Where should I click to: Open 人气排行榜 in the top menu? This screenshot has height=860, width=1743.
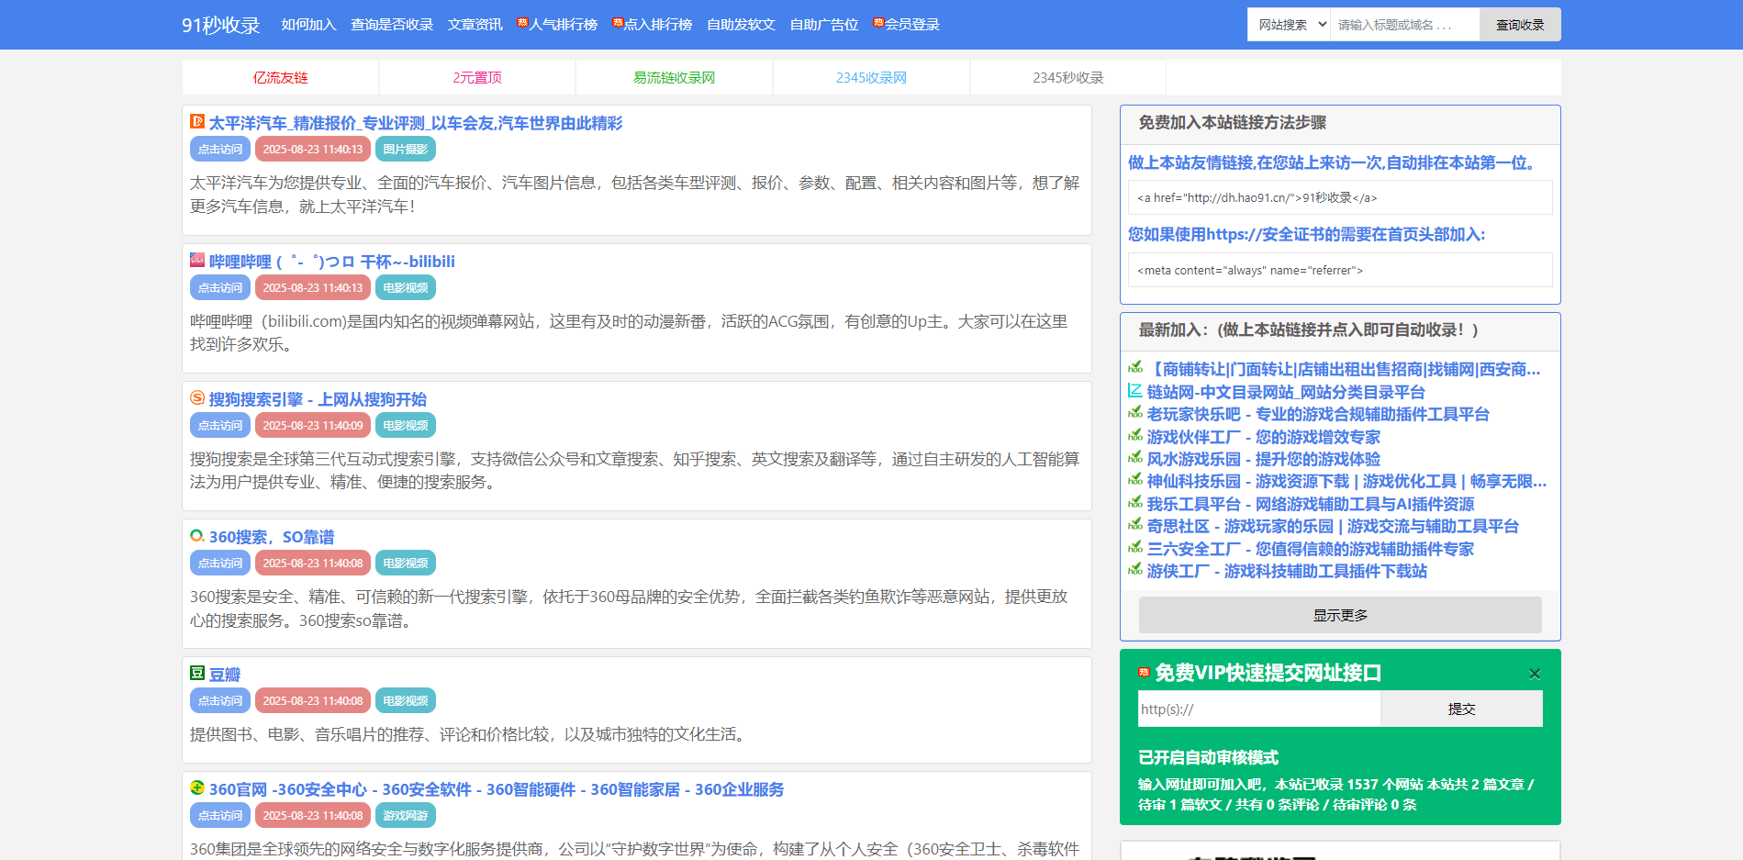coord(557,25)
